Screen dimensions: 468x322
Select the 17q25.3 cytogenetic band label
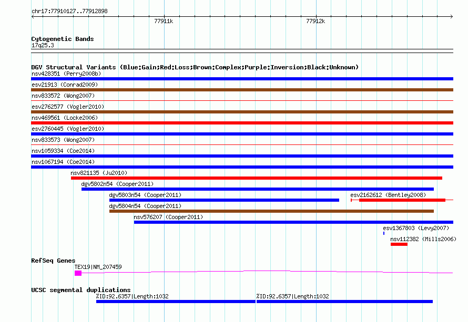(43, 45)
